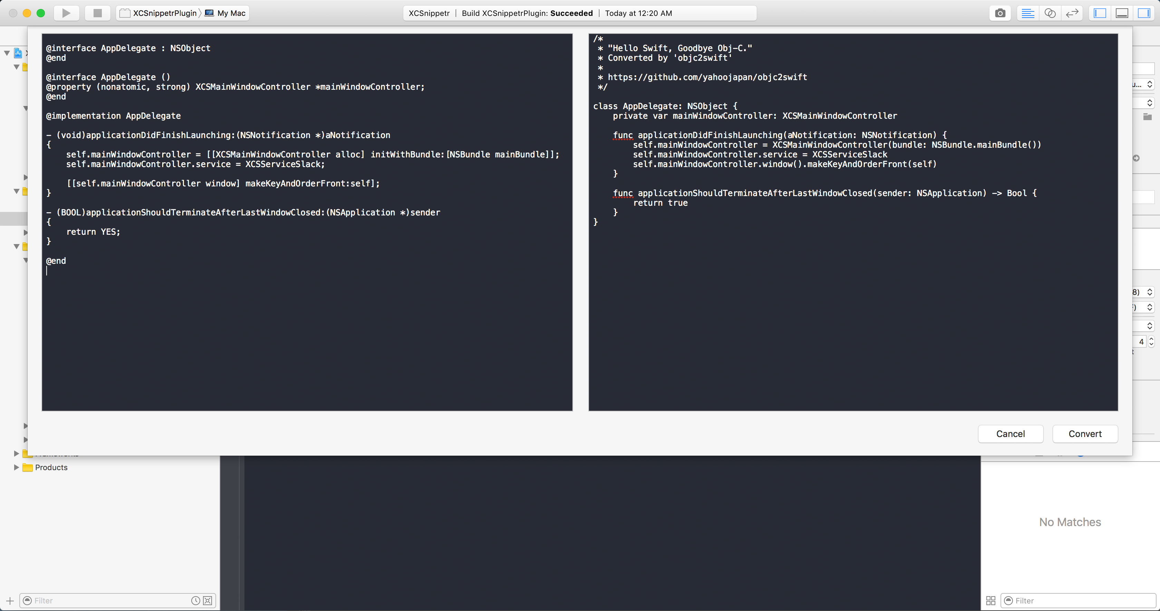
Task: Show the Version editor
Action: pos(1072,13)
